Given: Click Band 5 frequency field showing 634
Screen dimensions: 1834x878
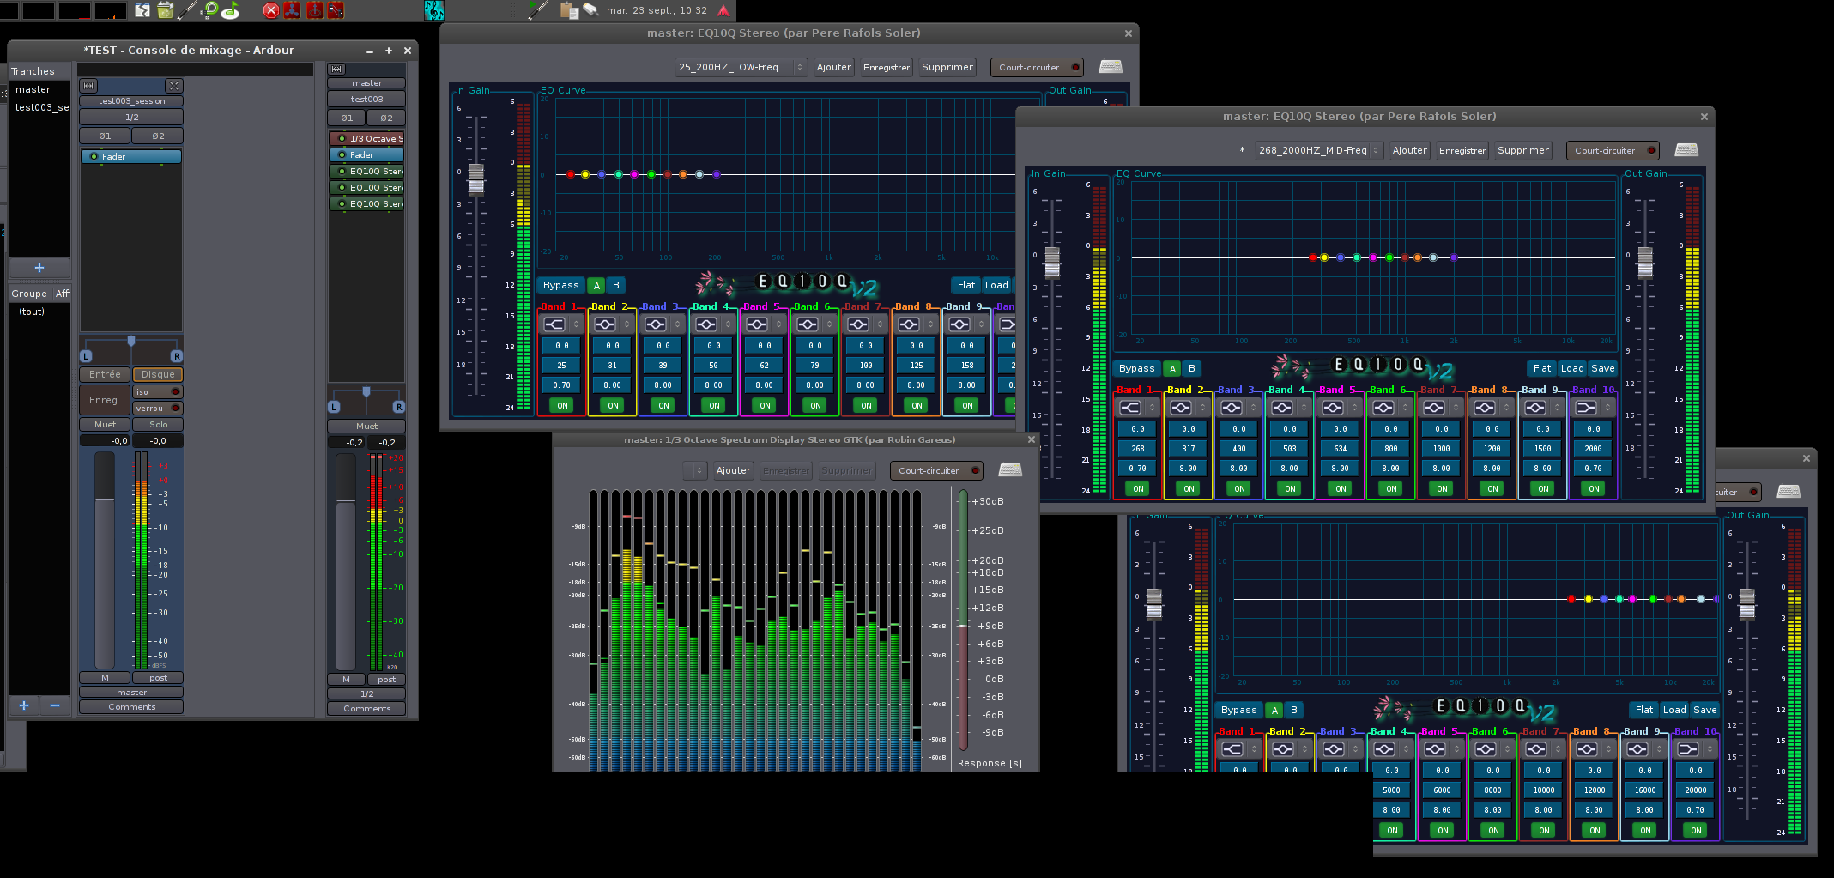Looking at the screenshot, I should [1340, 449].
